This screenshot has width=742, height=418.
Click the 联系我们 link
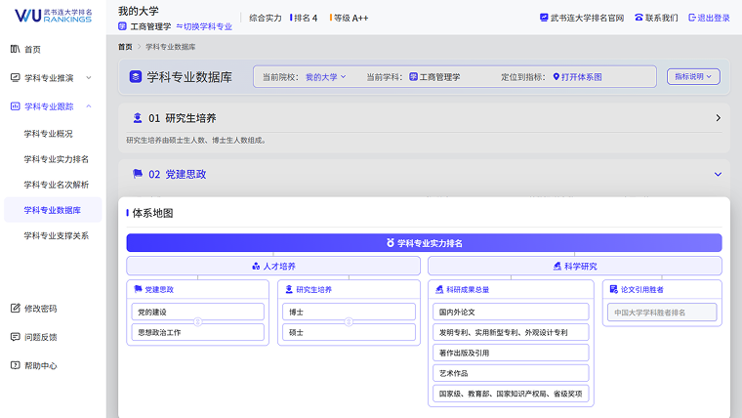tap(662, 18)
